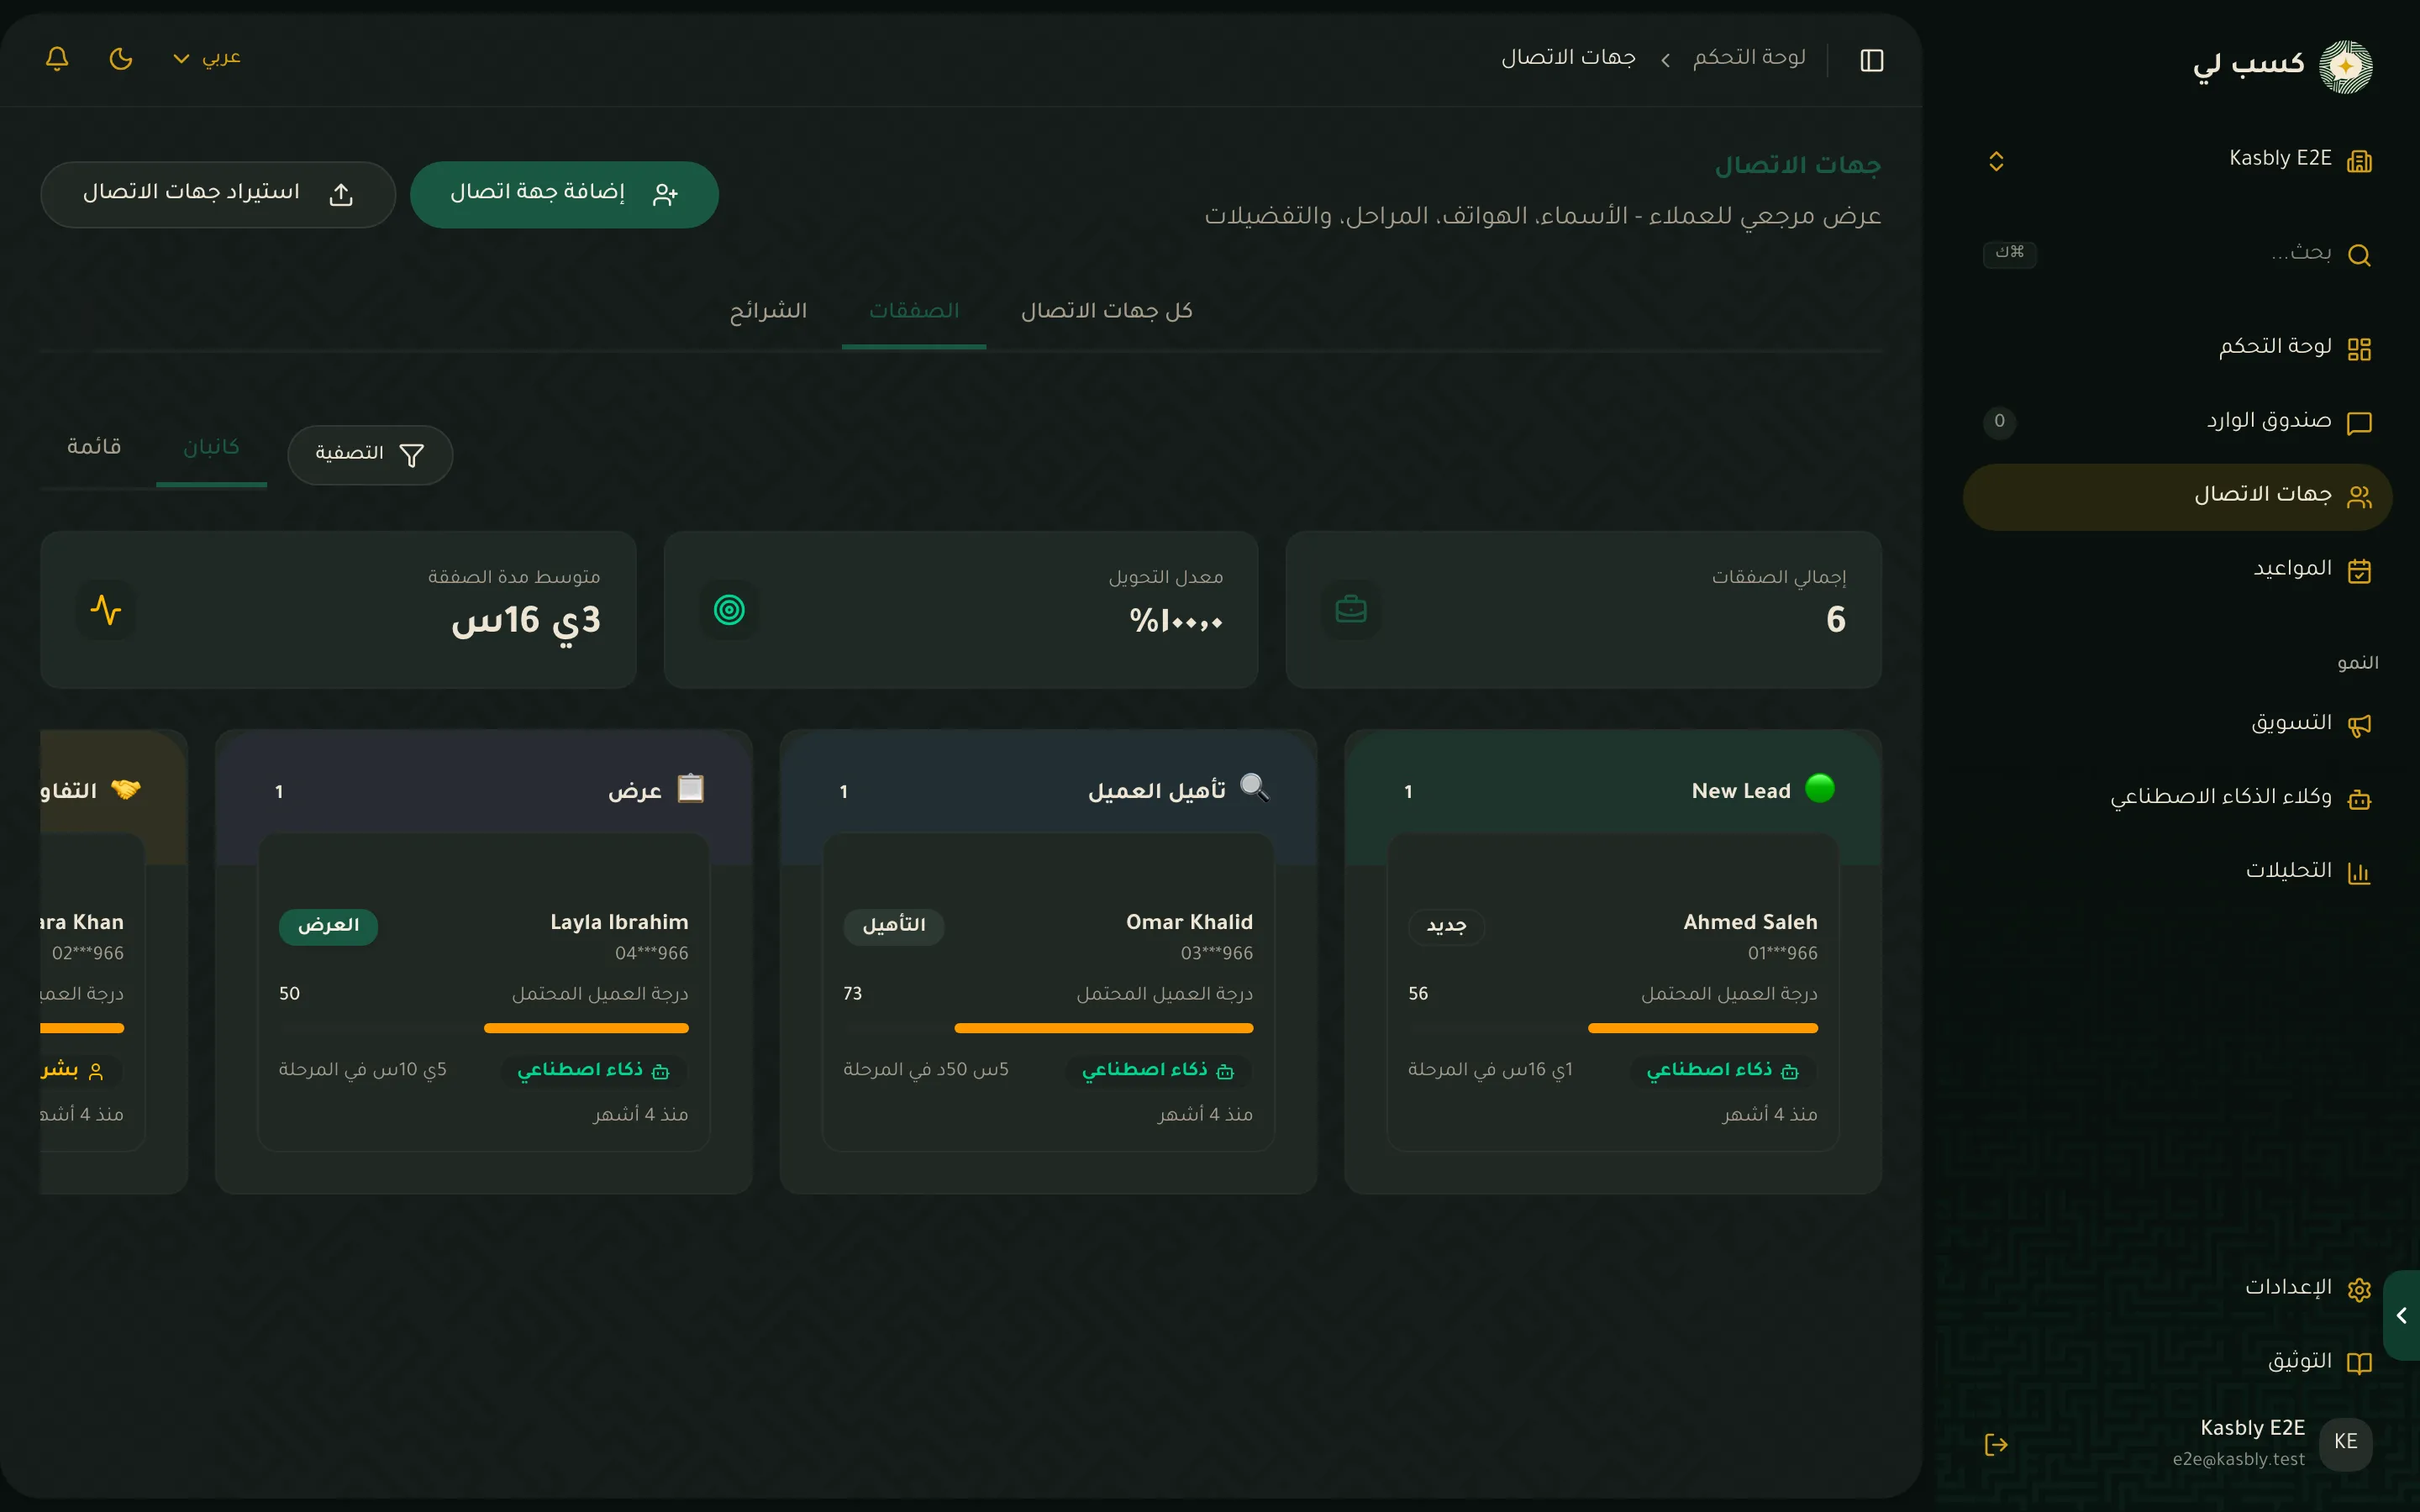The width and height of the screenshot is (2420, 1512).
Task: Click the contacts people icon in sidebar
Action: 2359,497
